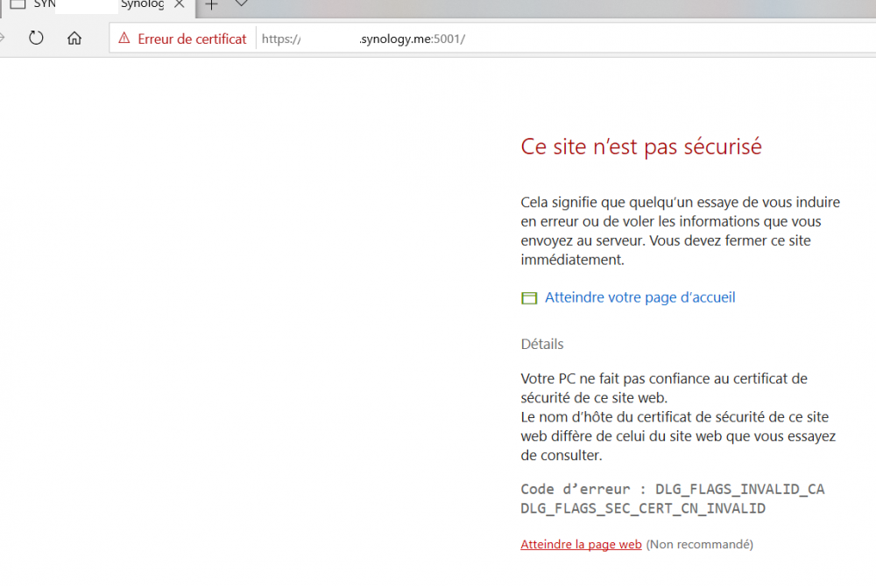The height and width of the screenshot is (586, 876).
Task: Click the refresh page icon
Action: click(36, 38)
